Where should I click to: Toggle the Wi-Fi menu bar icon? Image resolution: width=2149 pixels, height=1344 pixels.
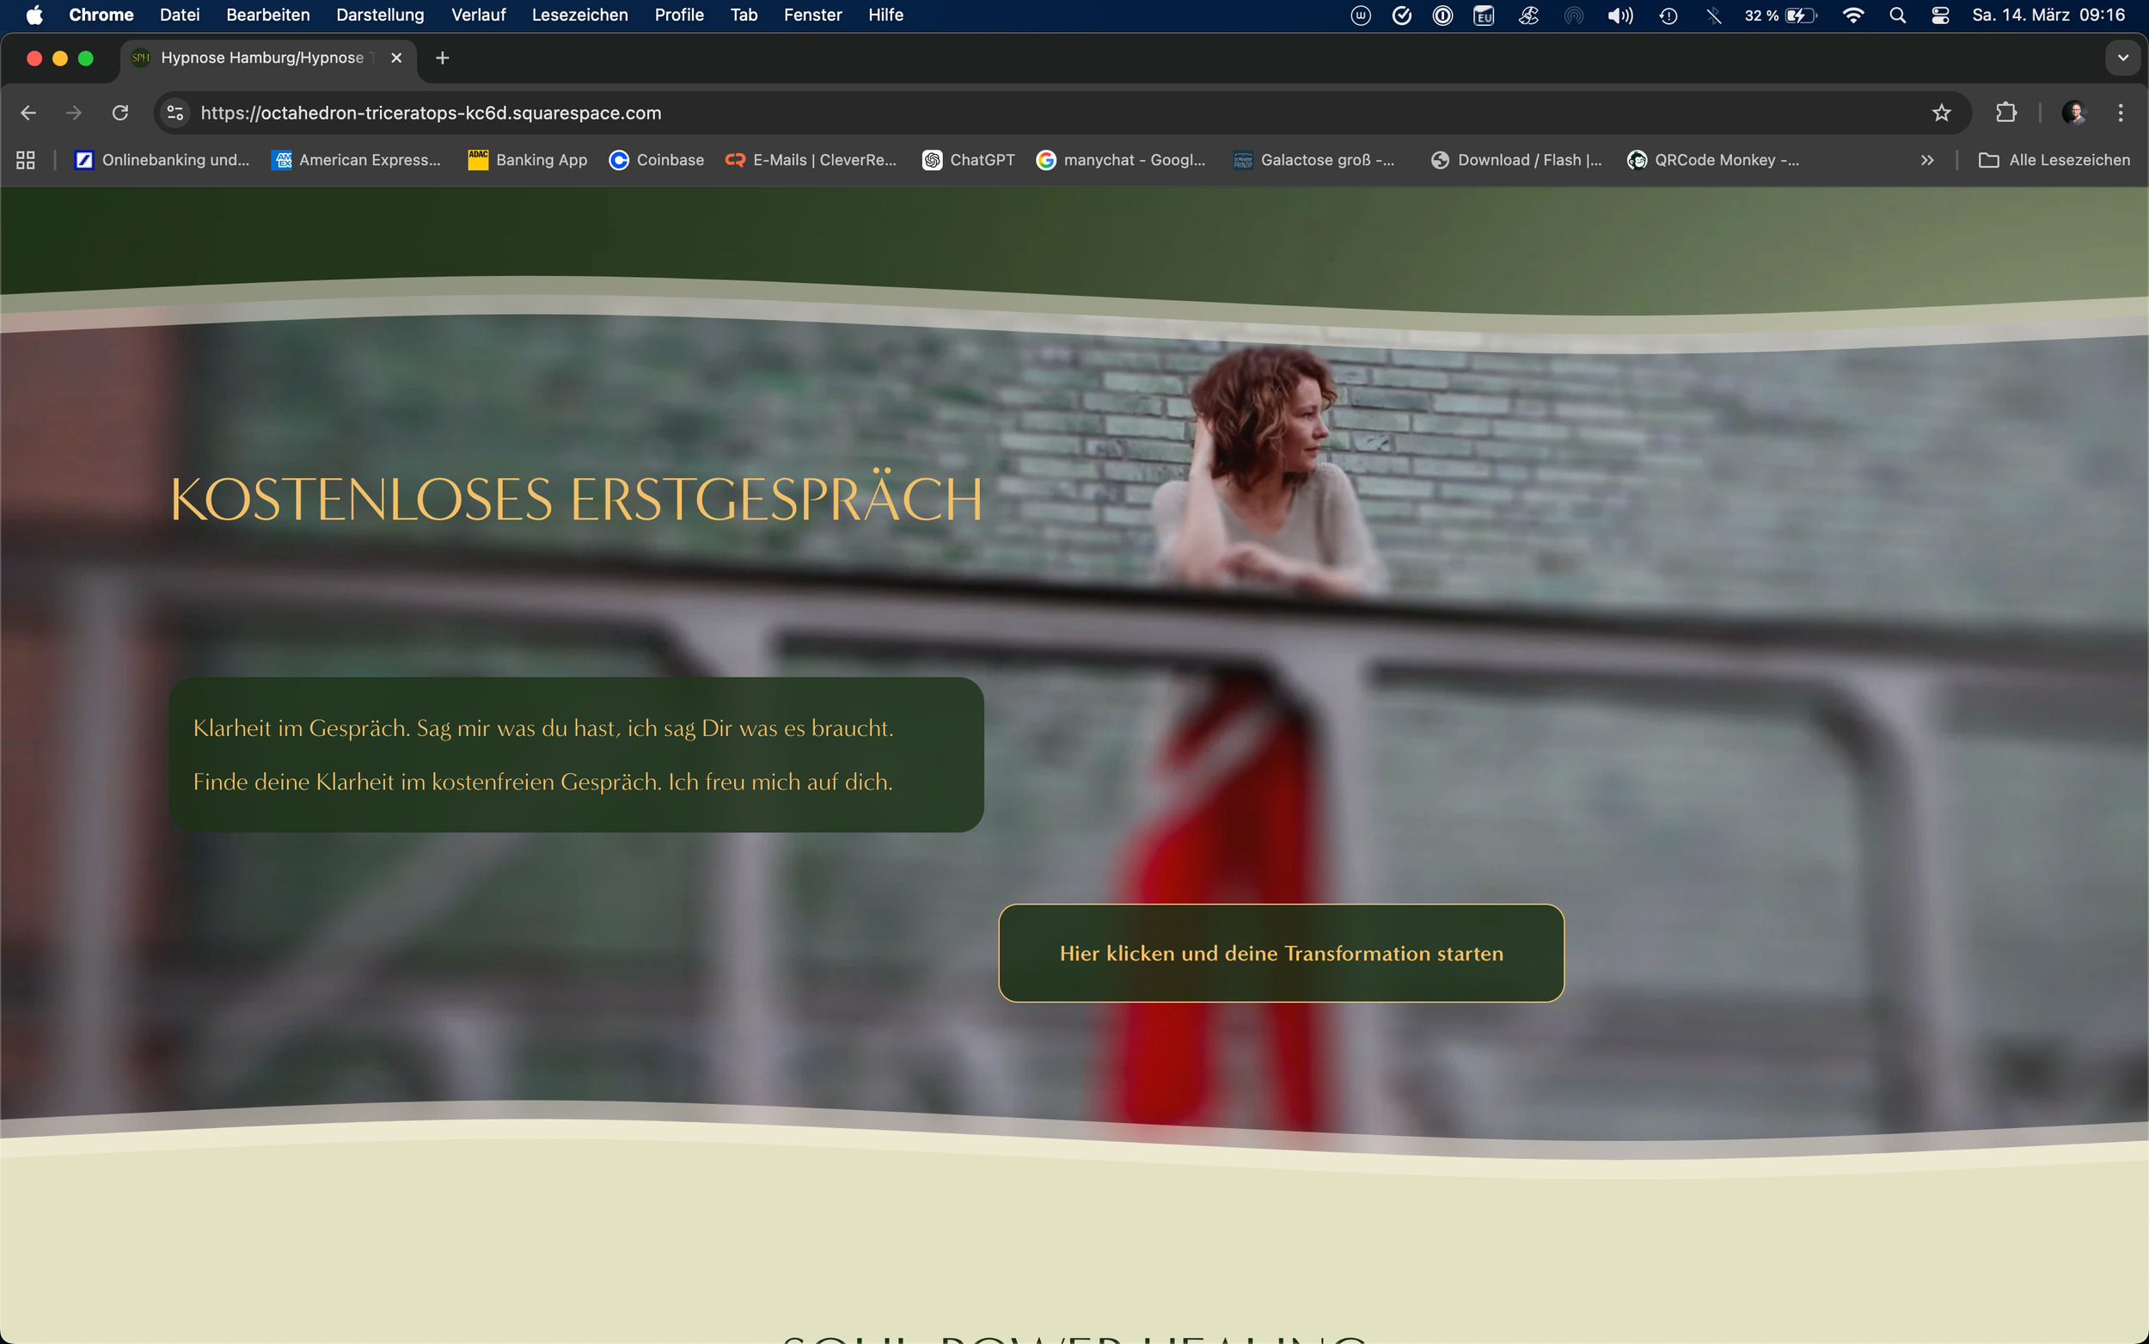(x=1853, y=15)
